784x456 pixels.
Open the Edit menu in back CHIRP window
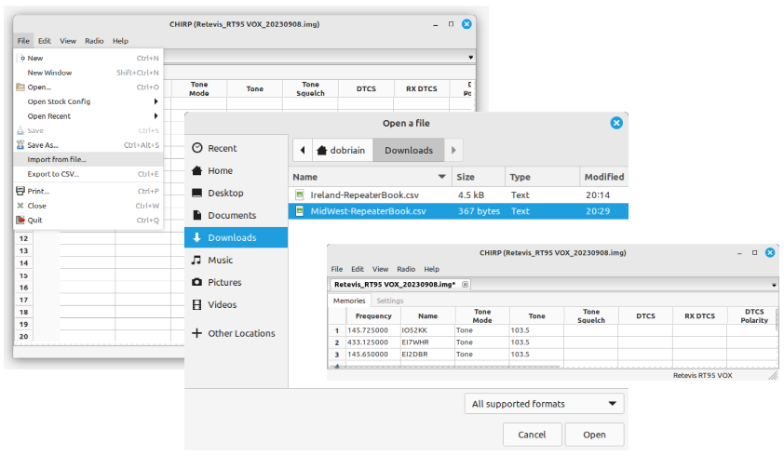[45, 41]
